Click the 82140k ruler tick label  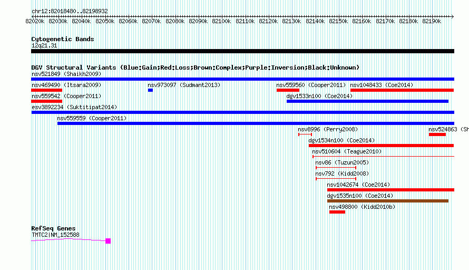(315, 21)
